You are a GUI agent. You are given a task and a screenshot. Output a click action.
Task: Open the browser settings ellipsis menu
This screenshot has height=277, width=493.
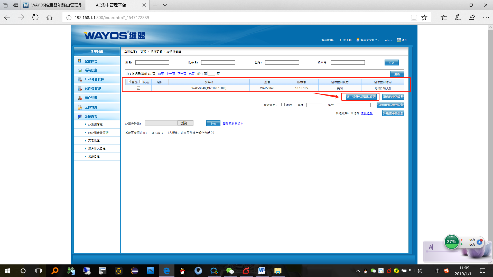coord(486,17)
